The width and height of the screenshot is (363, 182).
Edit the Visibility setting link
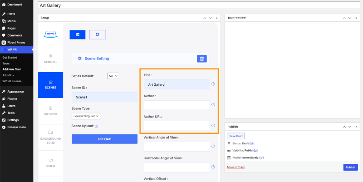pos(255,150)
